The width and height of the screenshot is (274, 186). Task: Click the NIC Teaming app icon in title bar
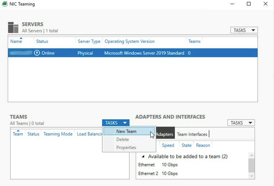coord(4,4)
